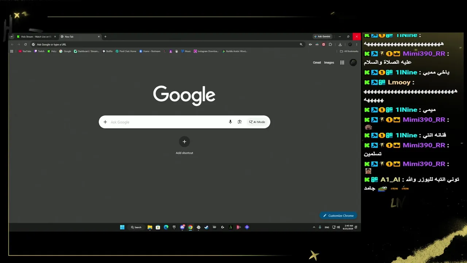Open the Chrome profile avatar in toolbar

coord(350,45)
